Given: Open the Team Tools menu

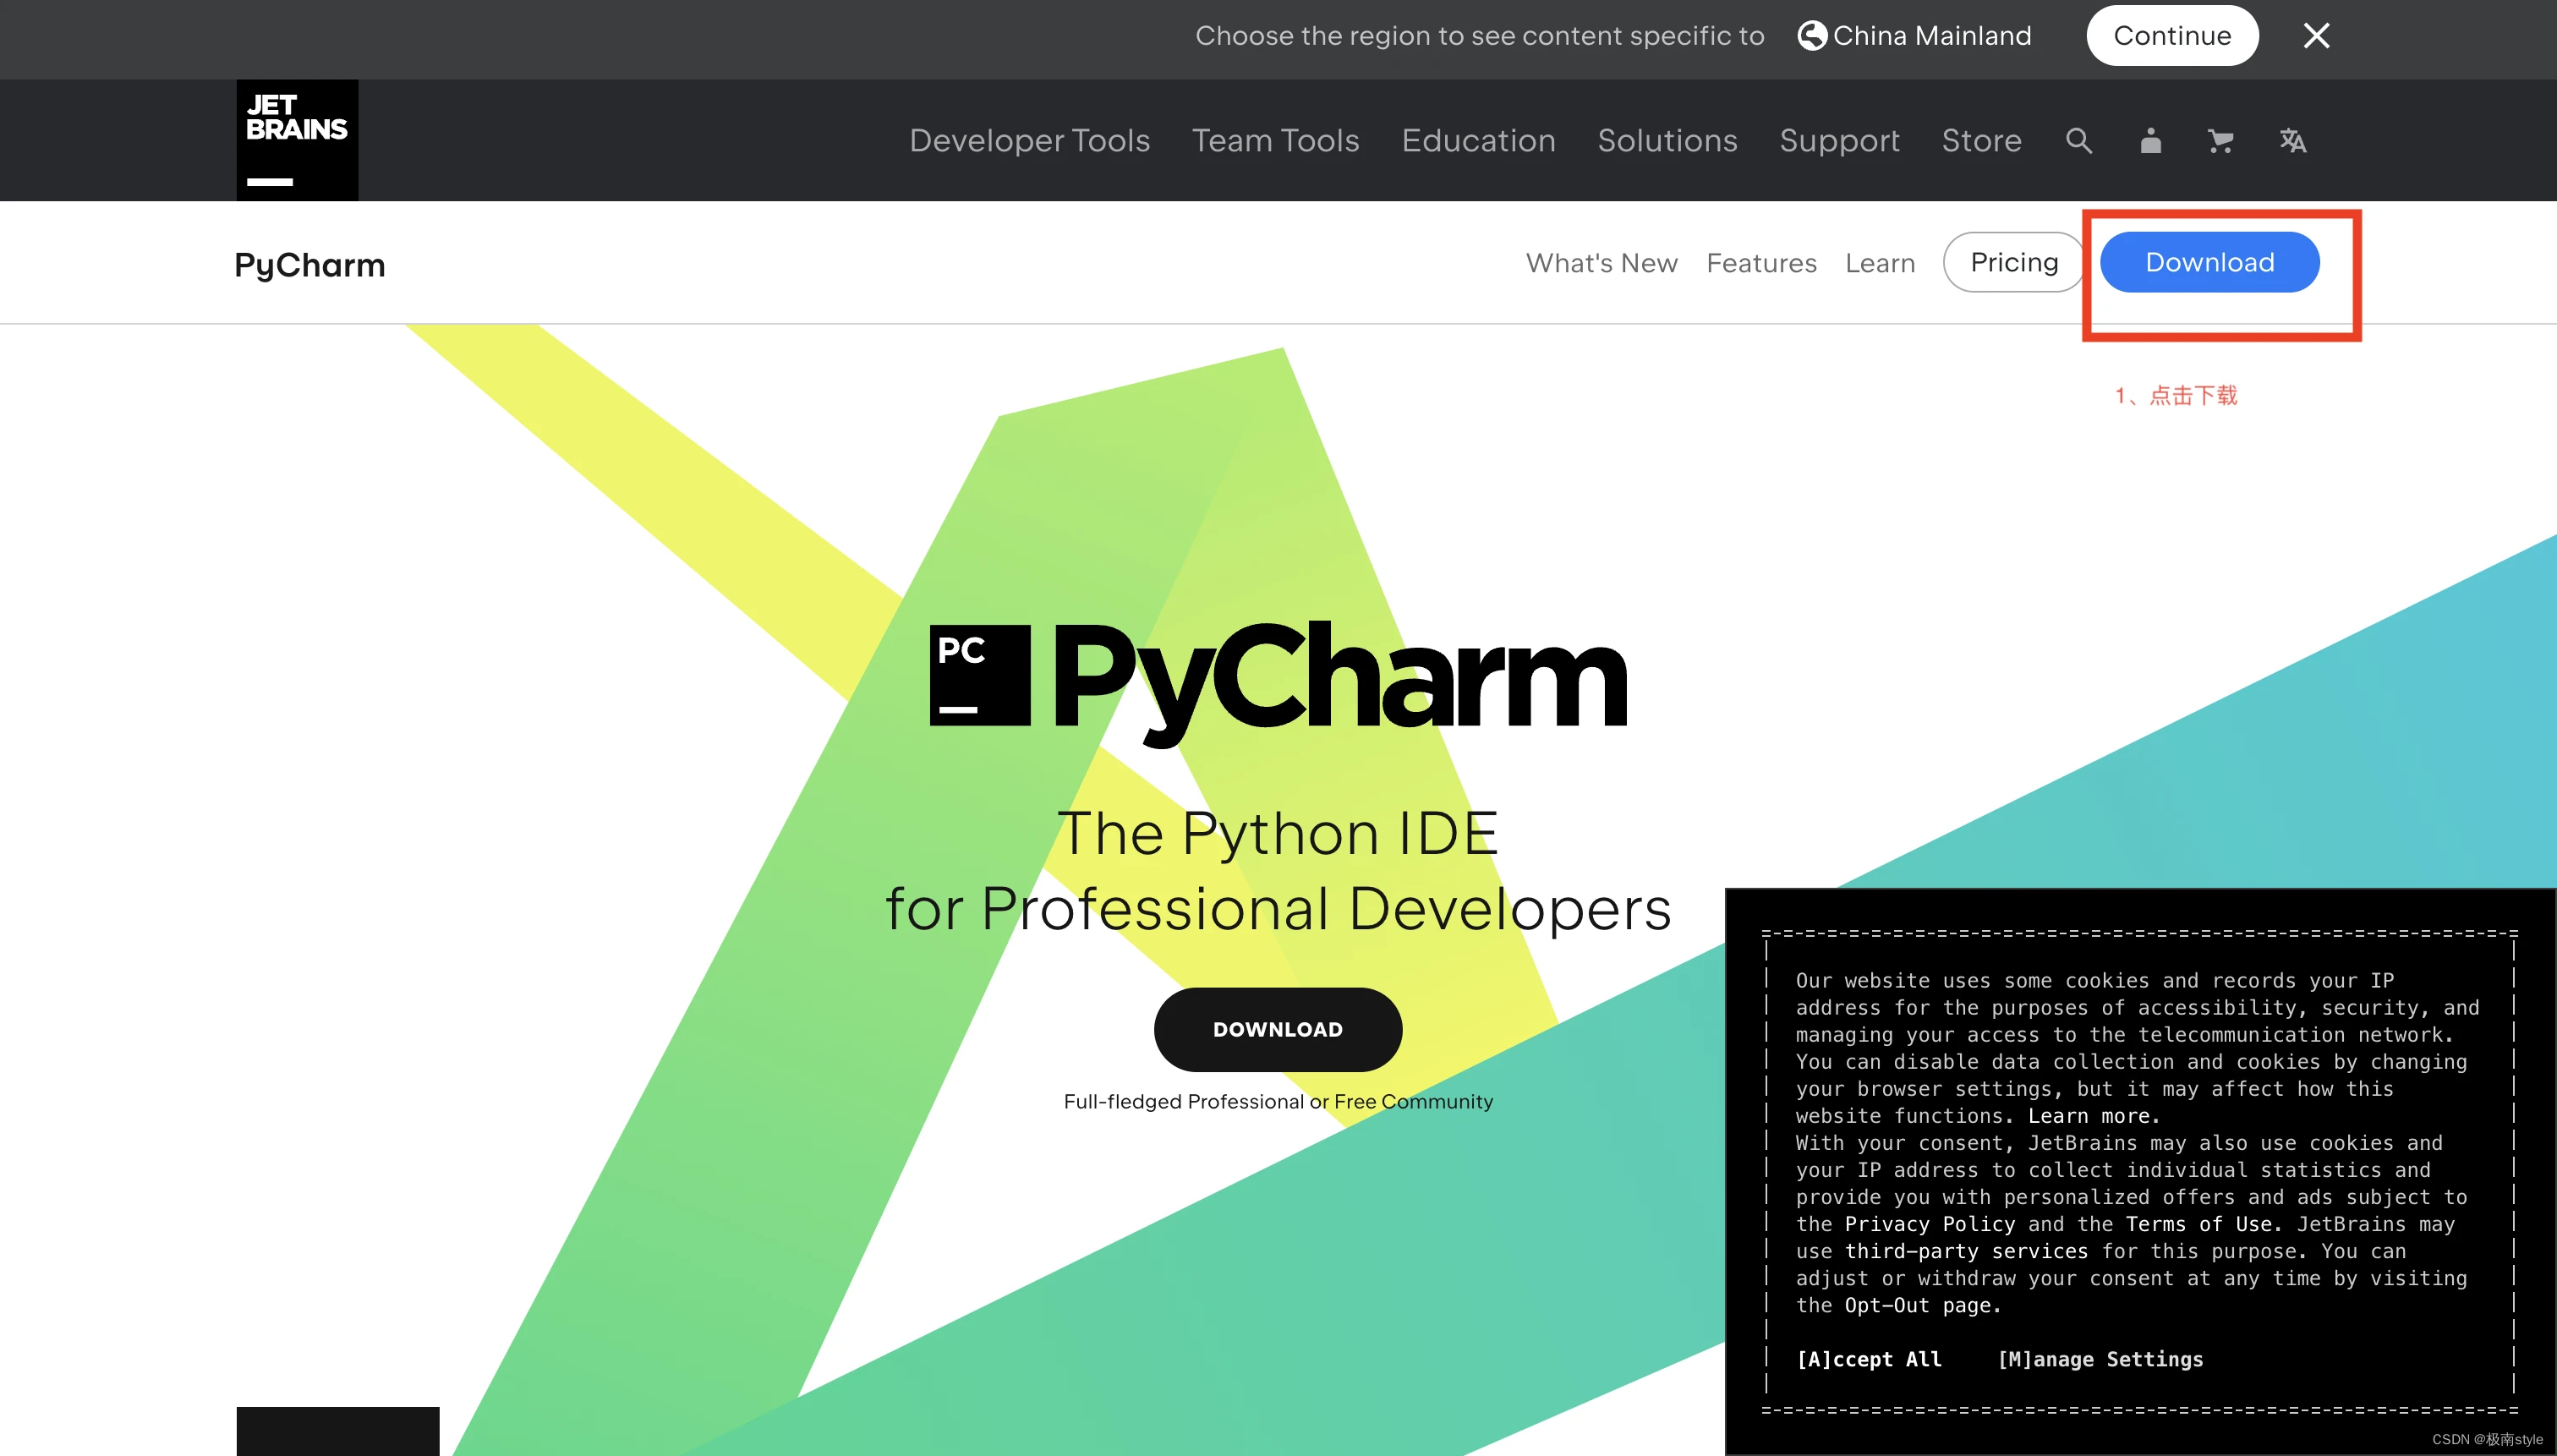Looking at the screenshot, I should point(1275,141).
